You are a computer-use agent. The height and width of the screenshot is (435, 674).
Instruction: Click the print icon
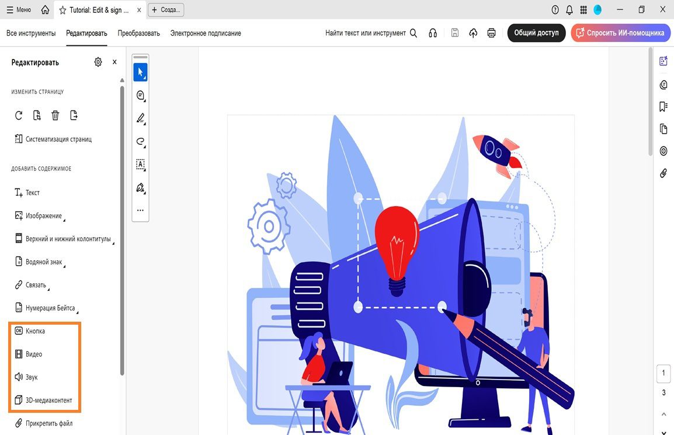tap(491, 33)
